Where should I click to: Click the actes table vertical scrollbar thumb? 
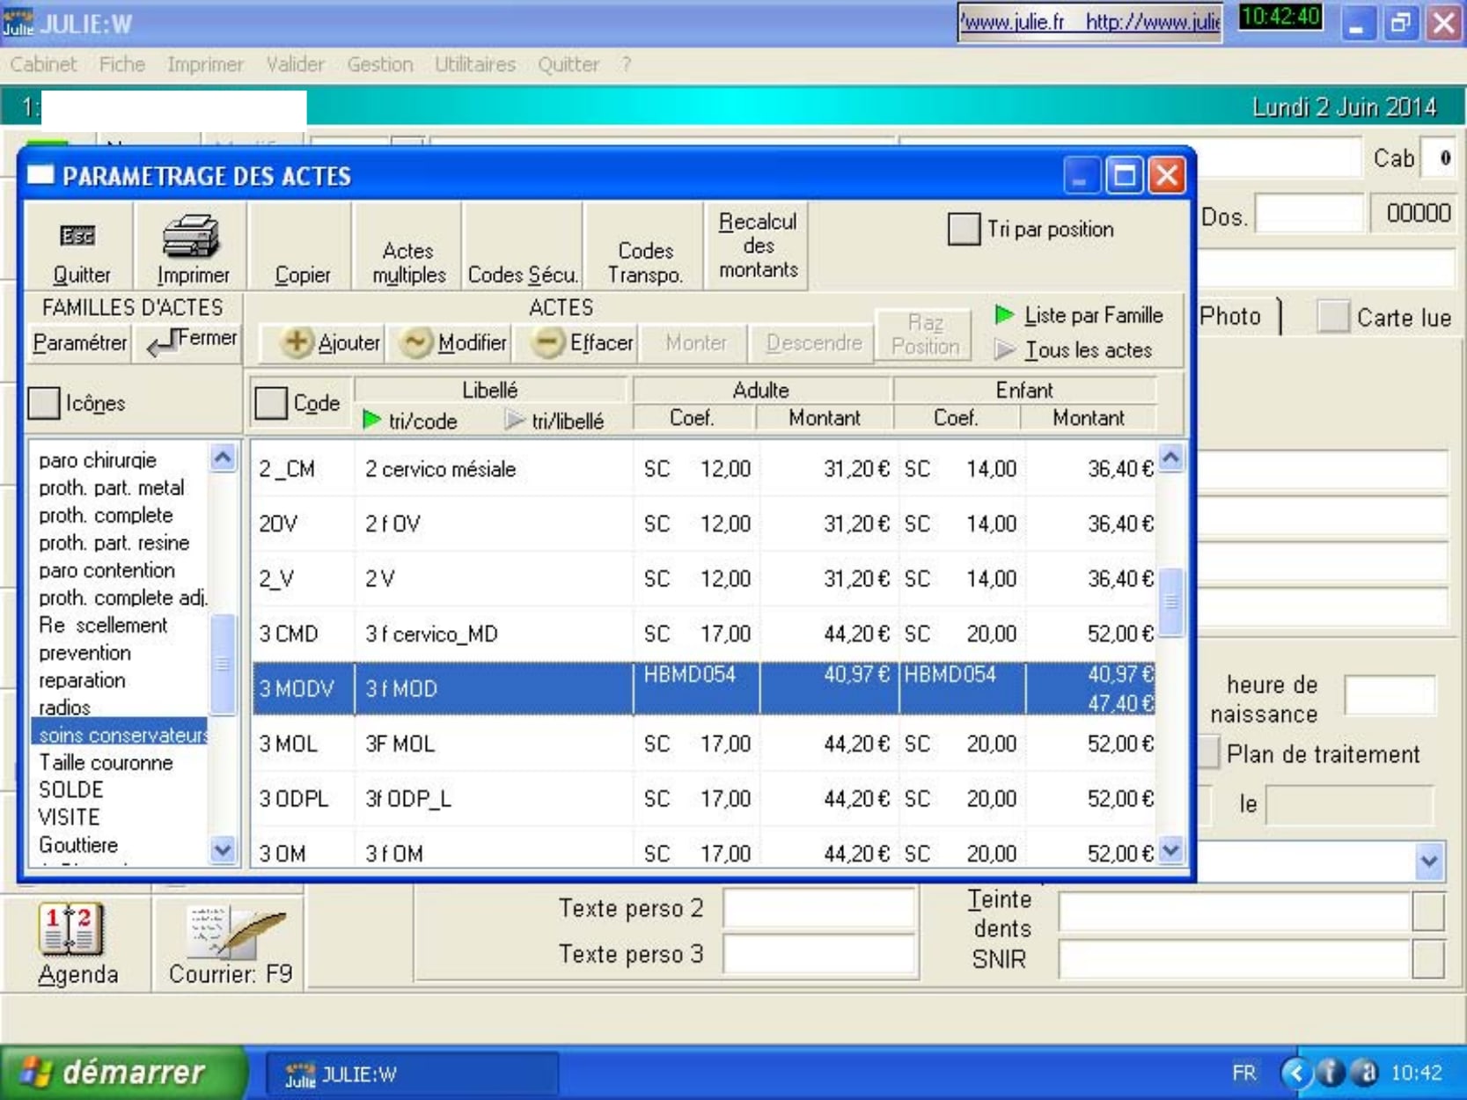click(1170, 602)
